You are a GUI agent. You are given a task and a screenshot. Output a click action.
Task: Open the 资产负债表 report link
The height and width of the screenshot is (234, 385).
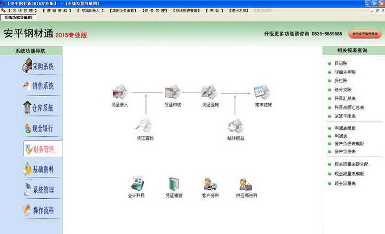tap(345, 152)
